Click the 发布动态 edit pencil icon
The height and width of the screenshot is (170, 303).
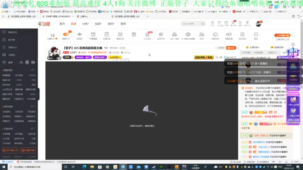[242, 34]
